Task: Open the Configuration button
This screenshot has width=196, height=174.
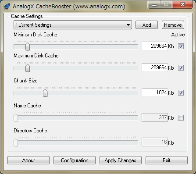Action: 75,160
